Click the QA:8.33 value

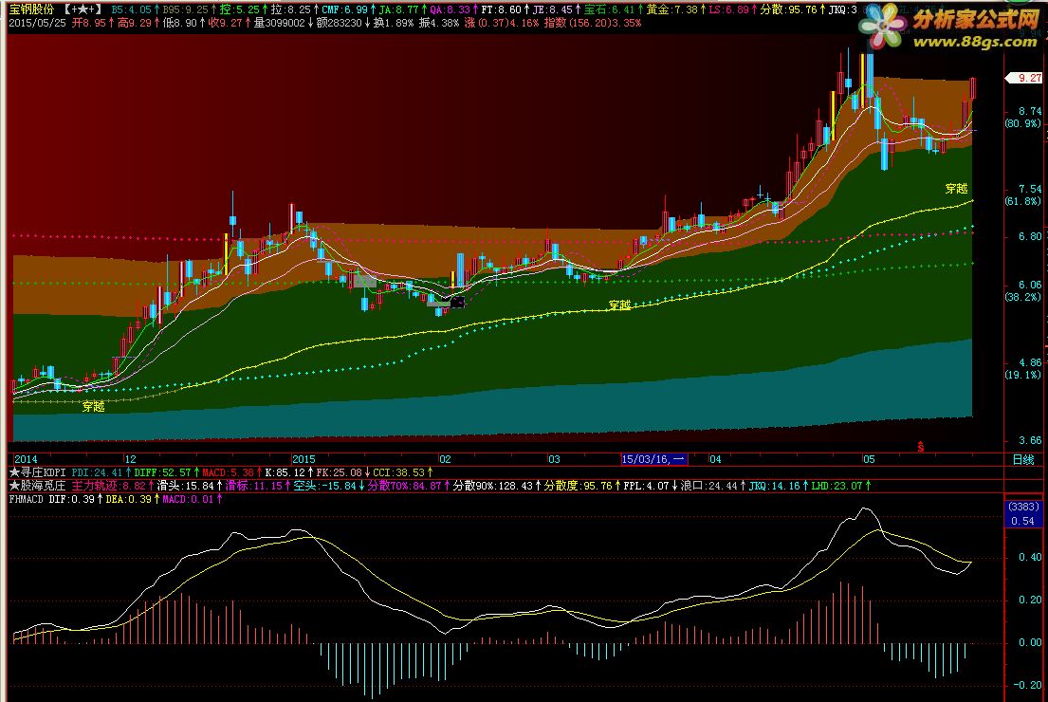point(450,9)
